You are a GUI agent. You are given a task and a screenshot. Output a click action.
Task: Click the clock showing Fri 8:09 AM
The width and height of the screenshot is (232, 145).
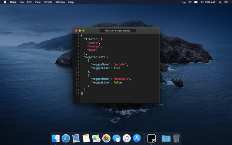click(208, 2)
